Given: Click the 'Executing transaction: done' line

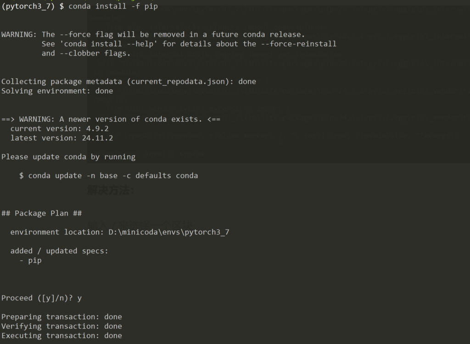Looking at the screenshot, I should pyautogui.click(x=62, y=336).
